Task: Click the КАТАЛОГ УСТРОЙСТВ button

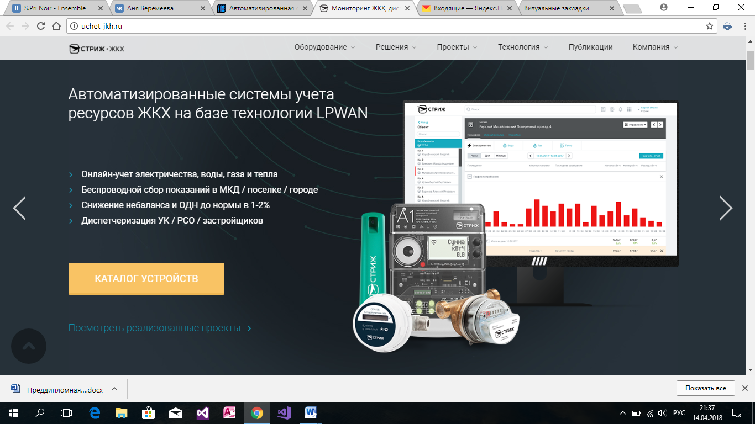Action: pos(146,279)
